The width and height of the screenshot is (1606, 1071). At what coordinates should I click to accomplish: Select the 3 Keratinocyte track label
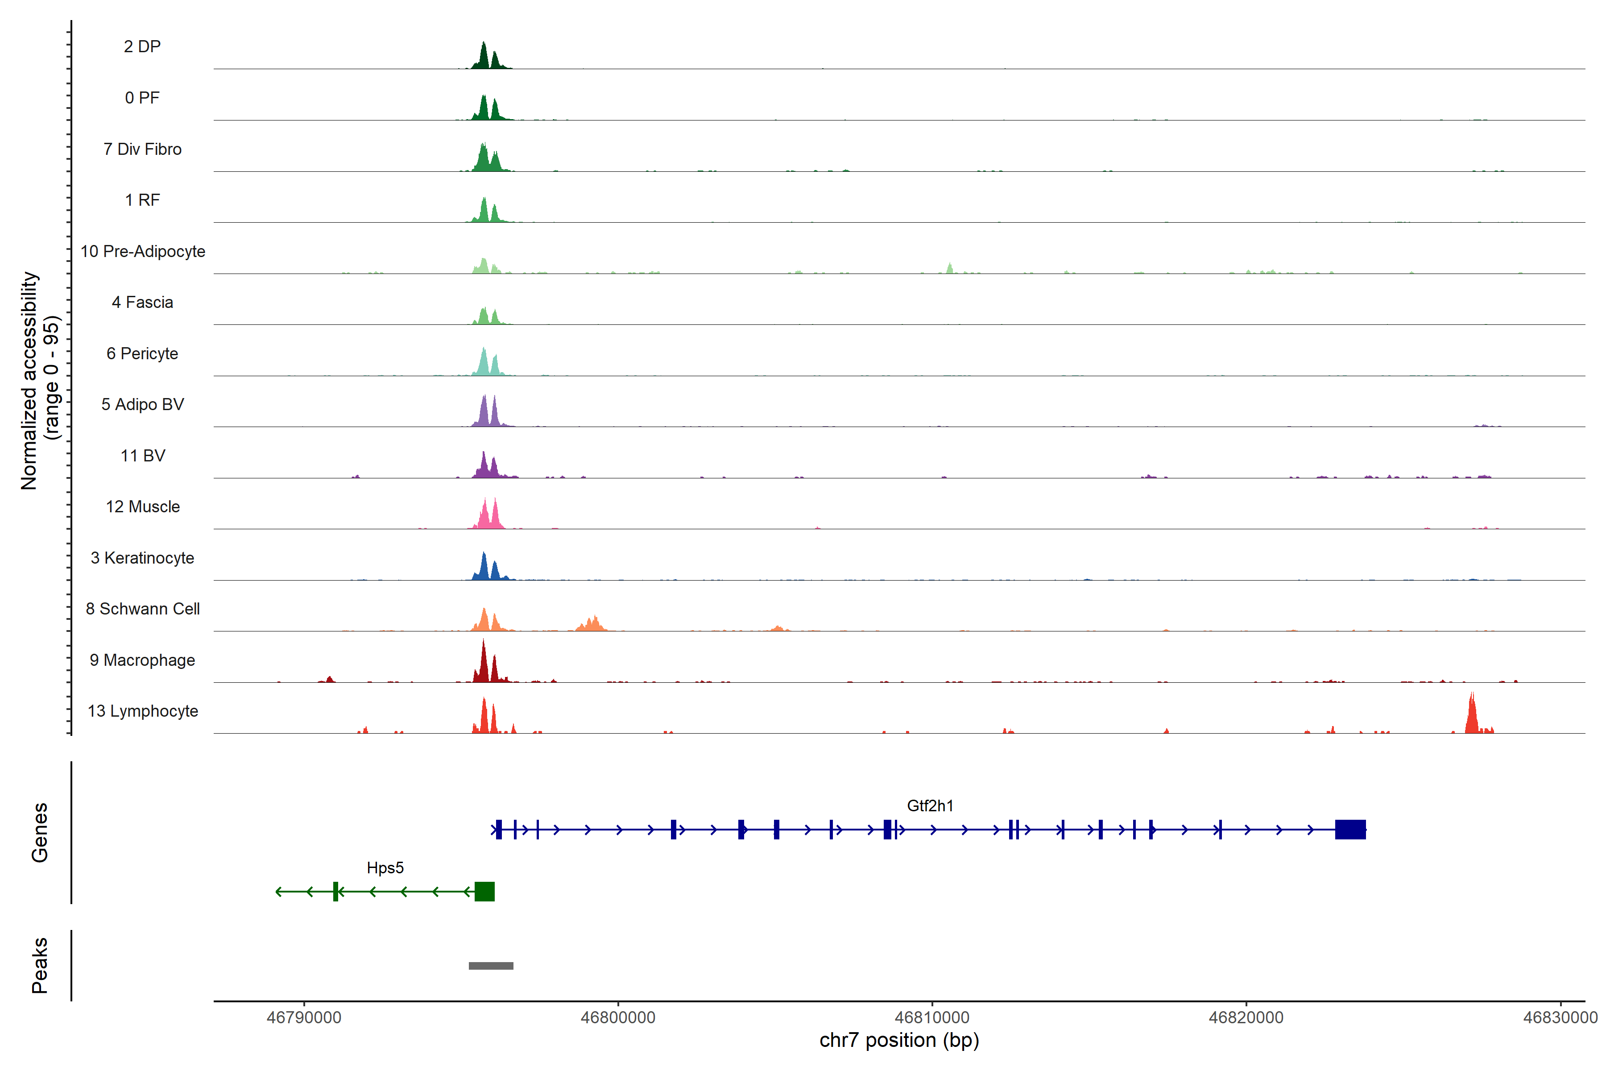(x=143, y=558)
